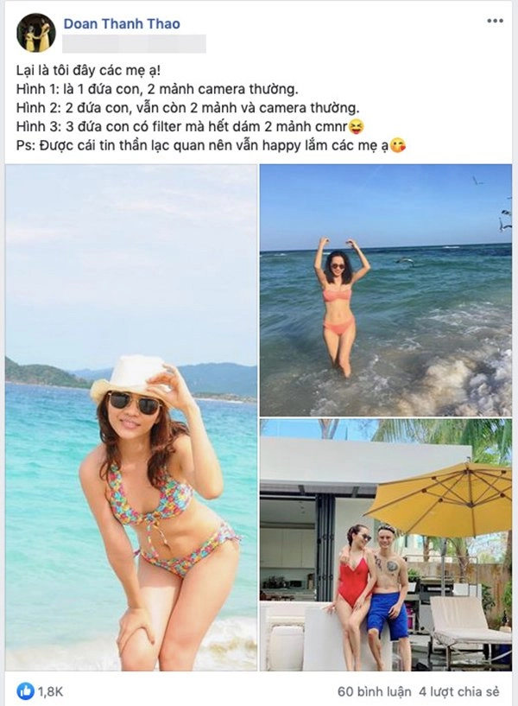
Task: Click the blurred timestamp line under name
Action: click(135, 44)
